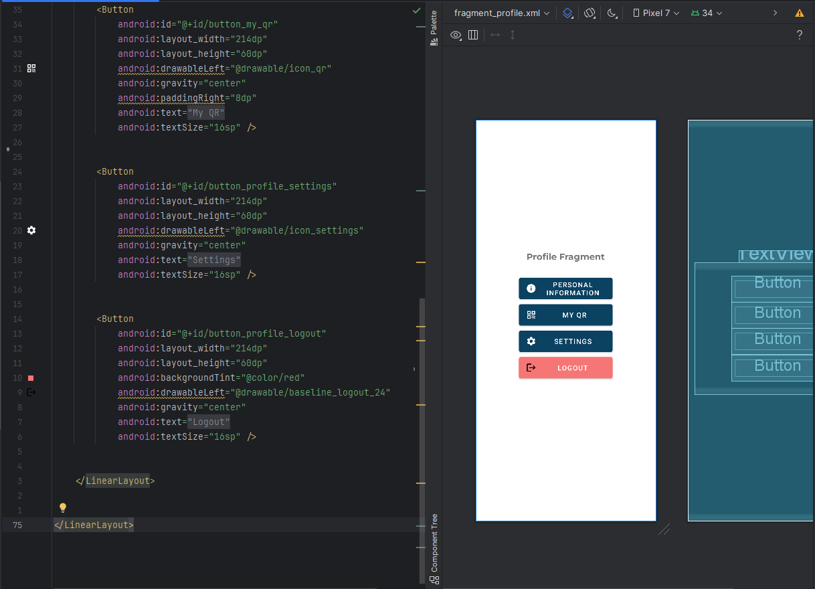Click the orientation rotate icon

pos(590,13)
